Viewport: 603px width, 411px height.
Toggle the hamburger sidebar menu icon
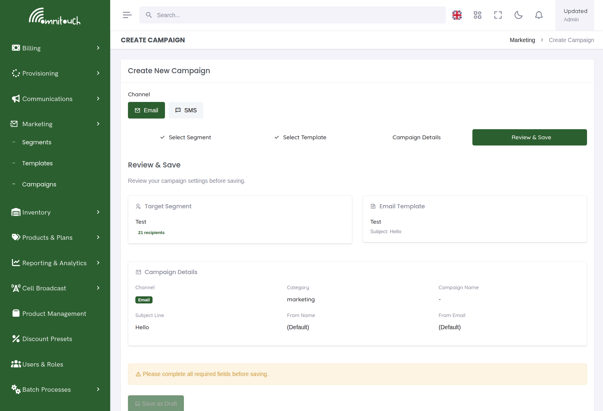(x=127, y=15)
